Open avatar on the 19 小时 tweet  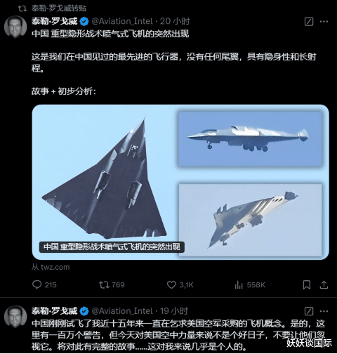15,316
